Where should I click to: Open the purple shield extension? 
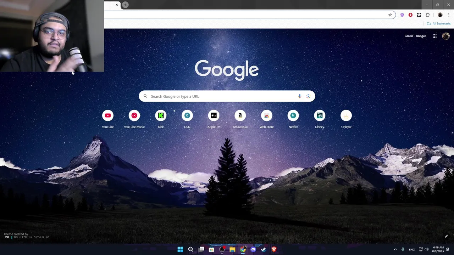click(x=402, y=15)
